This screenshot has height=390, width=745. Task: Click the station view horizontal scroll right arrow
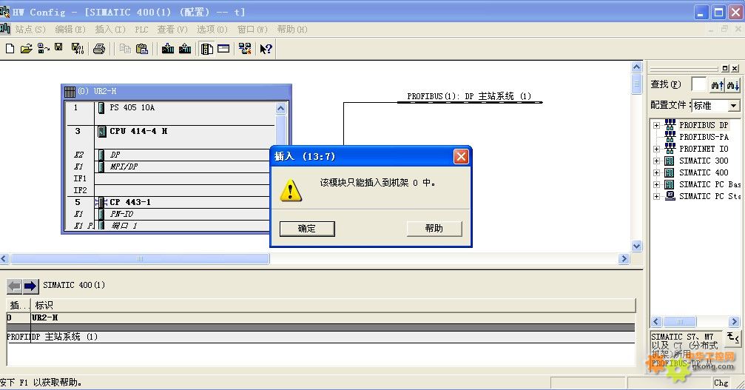624,259
